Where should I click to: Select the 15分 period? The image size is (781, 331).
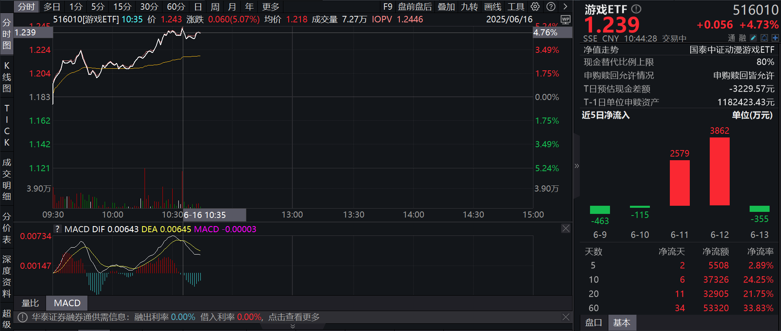(122, 7)
